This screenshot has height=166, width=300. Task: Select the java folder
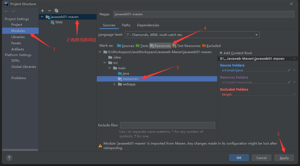[124, 73]
